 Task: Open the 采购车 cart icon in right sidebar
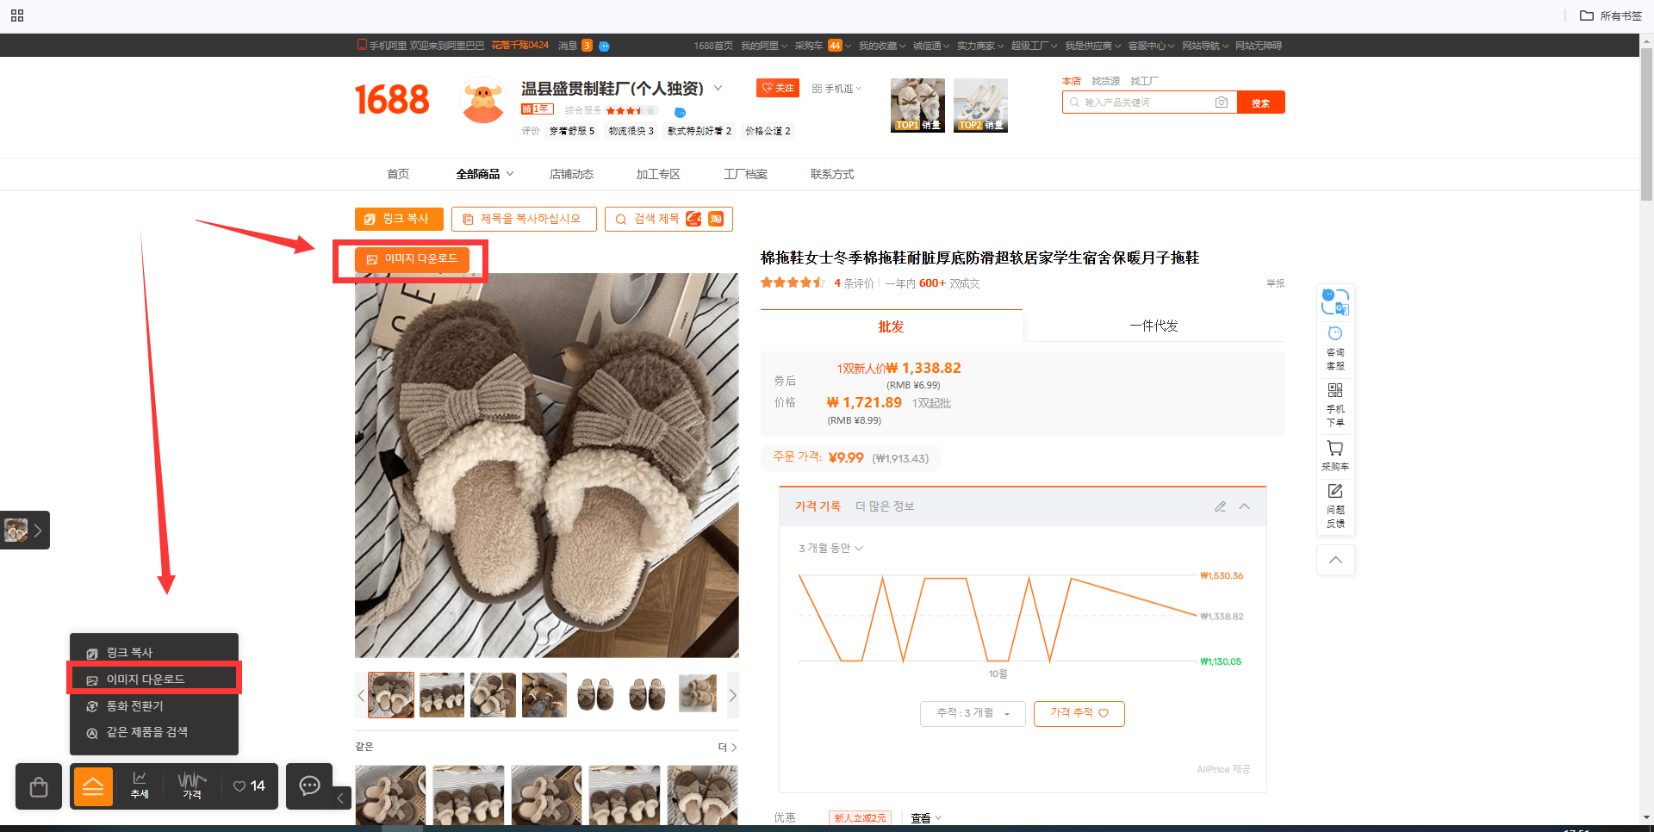[1335, 456]
